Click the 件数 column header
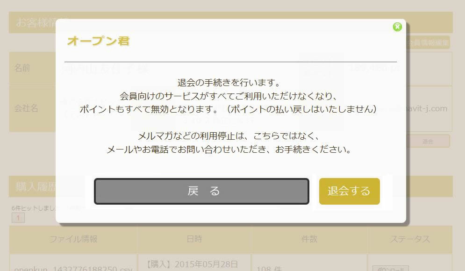Screen dimensions: 465x271 [309, 239]
